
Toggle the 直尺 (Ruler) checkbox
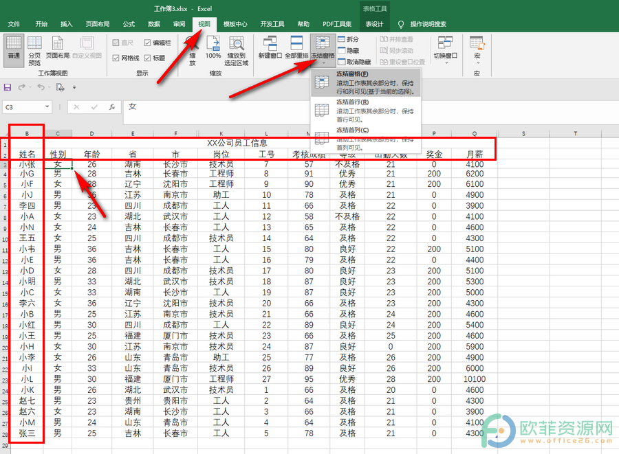pos(116,43)
